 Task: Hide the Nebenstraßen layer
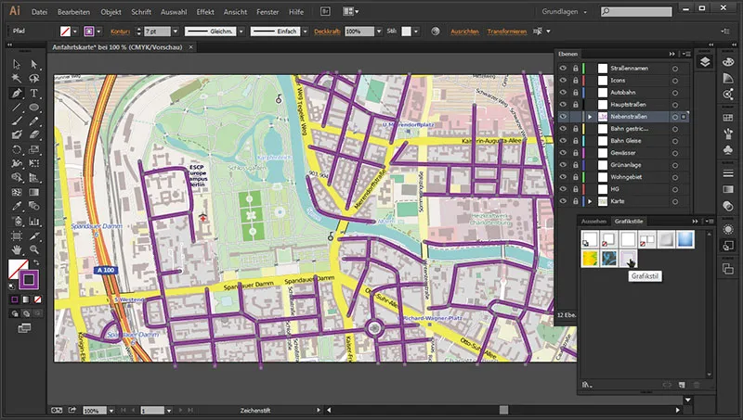coord(563,116)
